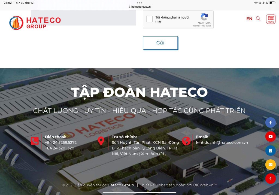279x195 pixels.
Task: Call phone number +84 24.3201.3201
Action: click(60, 148)
